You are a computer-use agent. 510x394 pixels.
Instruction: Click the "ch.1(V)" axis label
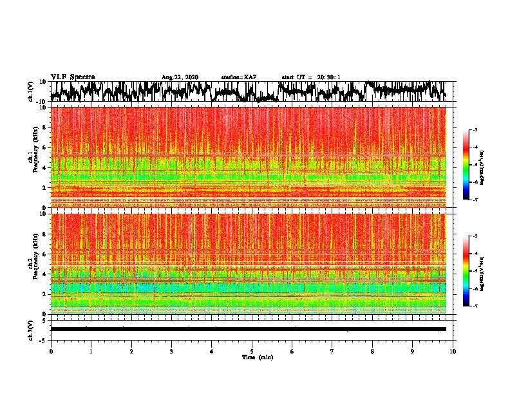coord(31,91)
